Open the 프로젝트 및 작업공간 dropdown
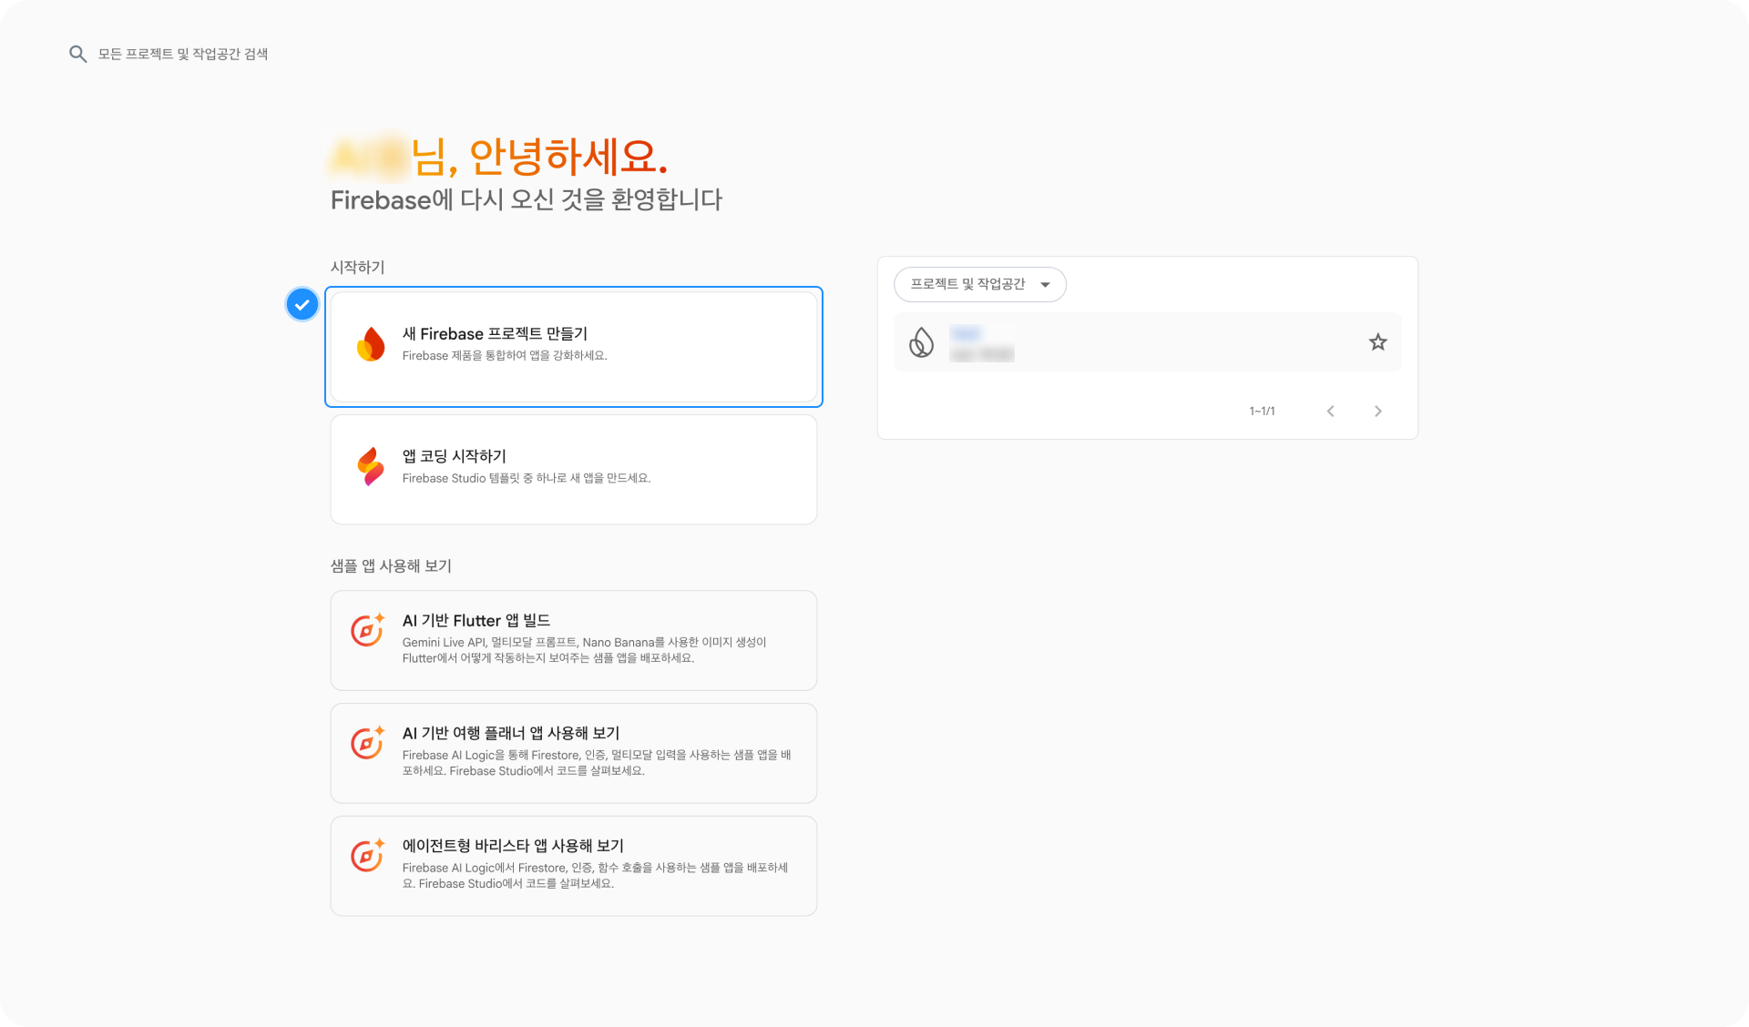The width and height of the screenshot is (1749, 1027). click(967, 284)
